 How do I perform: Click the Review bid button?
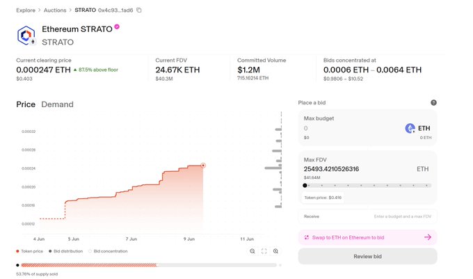tap(367, 256)
